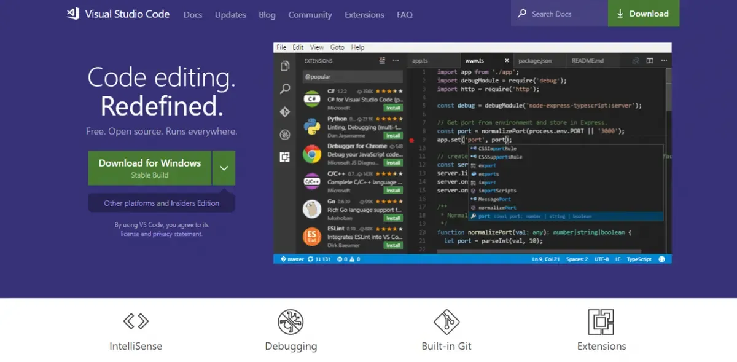Click the search magnifier icon beside Search Docs

(x=522, y=14)
